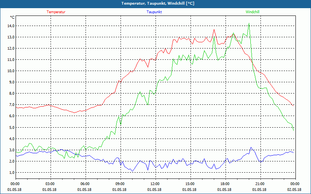Click the 9,0 y-axis value

(x=12, y=82)
